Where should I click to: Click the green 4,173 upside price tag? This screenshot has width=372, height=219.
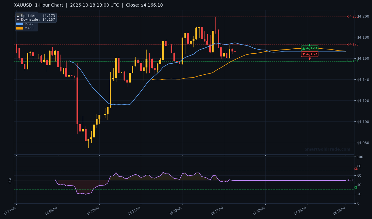tap(310, 48)
